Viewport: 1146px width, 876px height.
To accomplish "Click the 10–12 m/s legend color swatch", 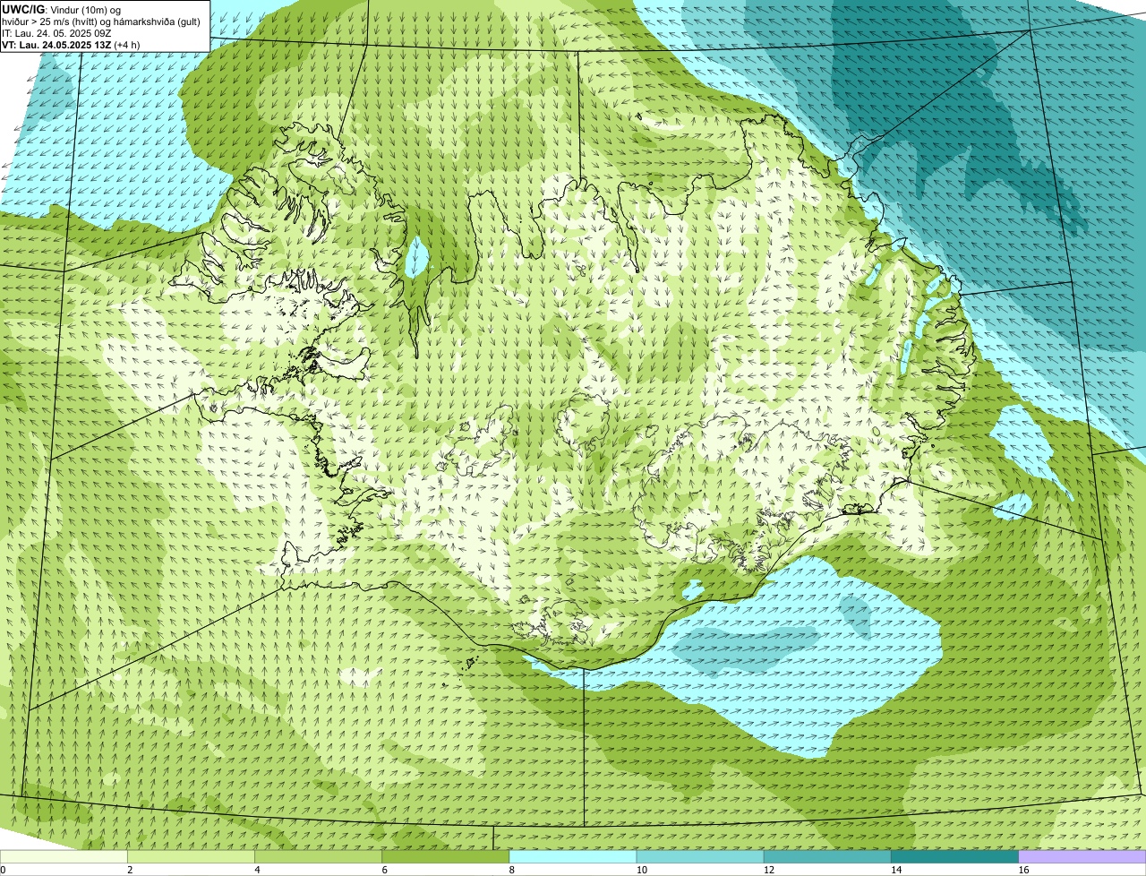I will coord(700,856).
